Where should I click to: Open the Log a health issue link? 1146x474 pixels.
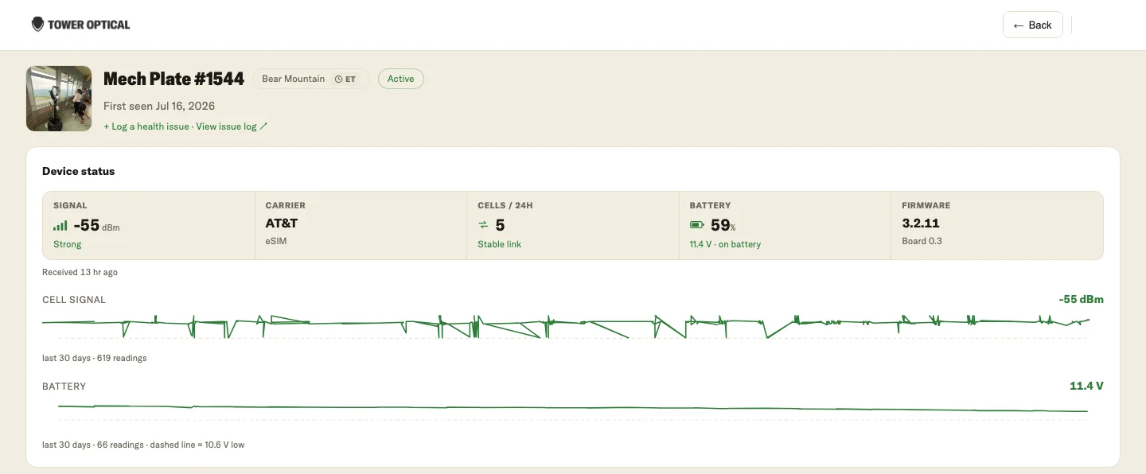[146, 126]
